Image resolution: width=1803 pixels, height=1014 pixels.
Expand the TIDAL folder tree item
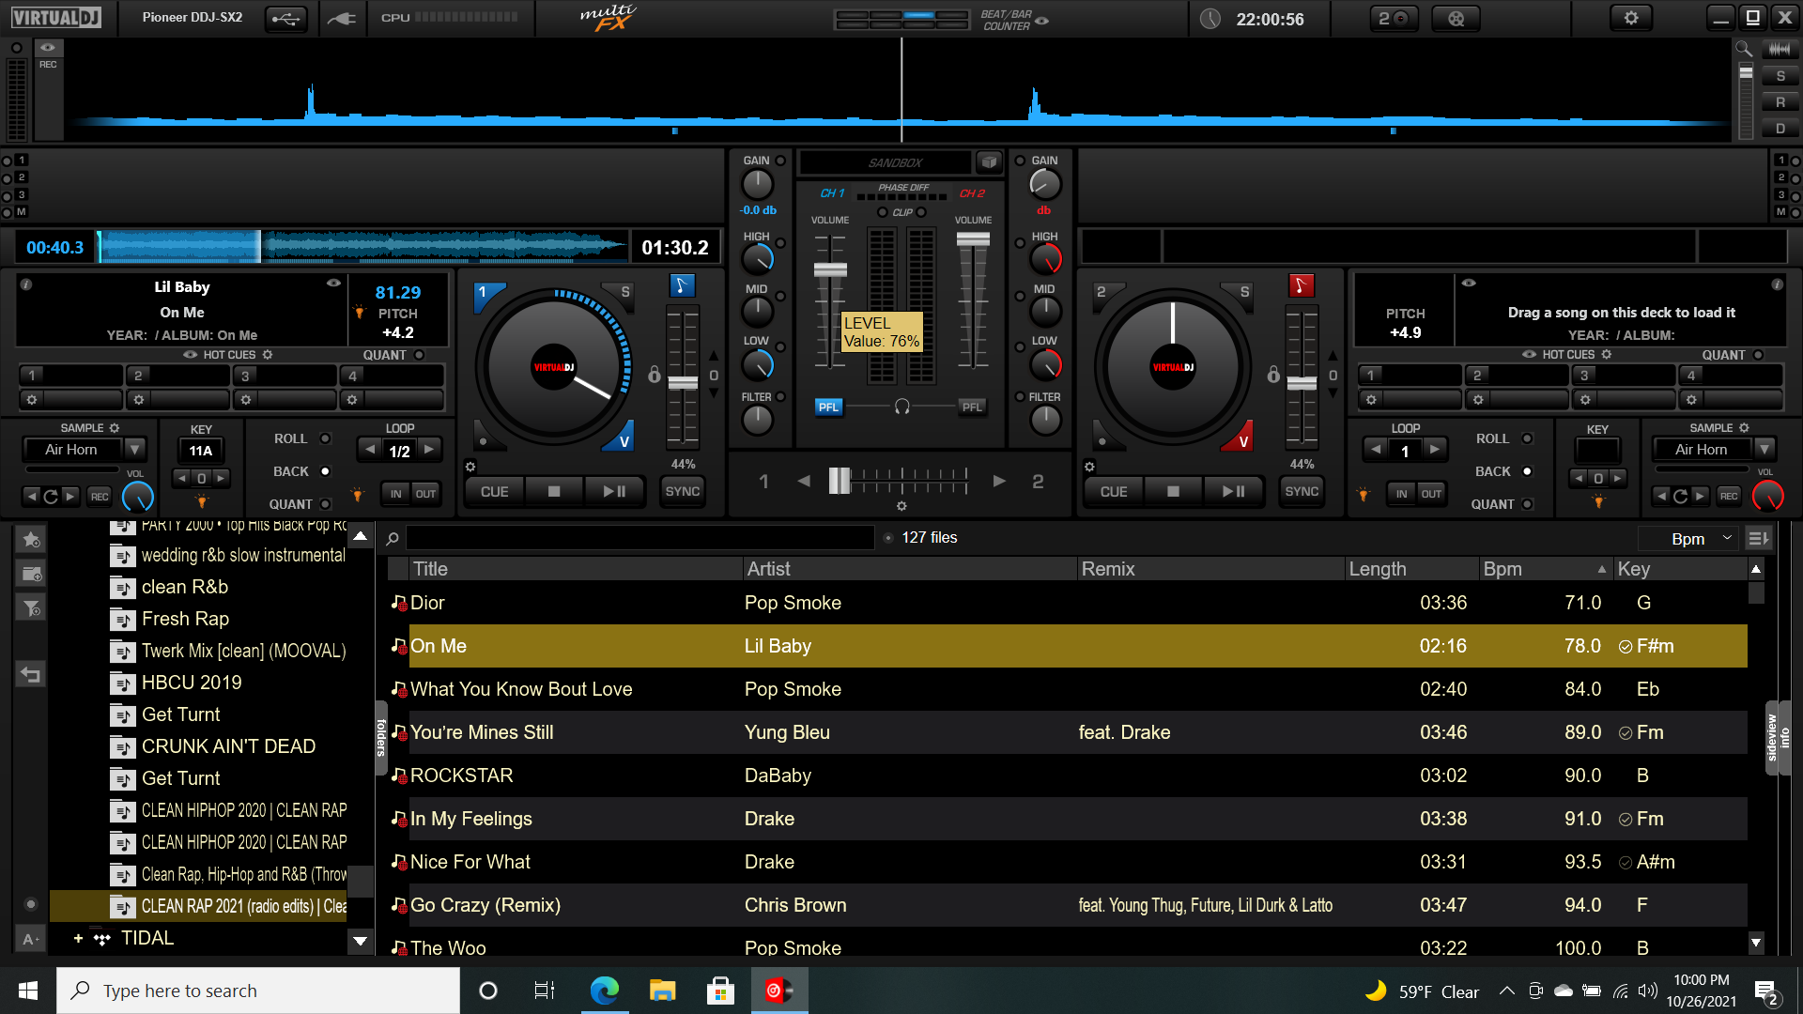79,938
